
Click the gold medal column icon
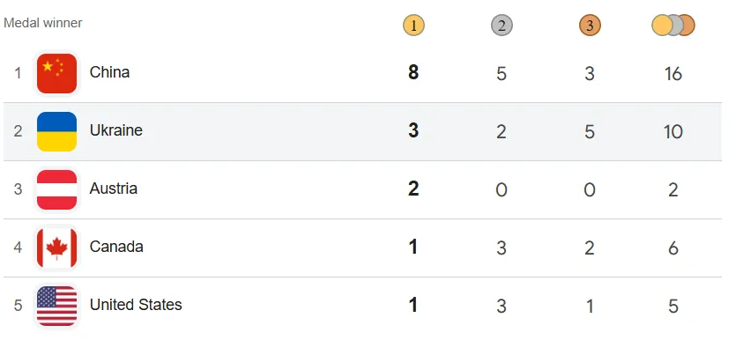point(413,26)
